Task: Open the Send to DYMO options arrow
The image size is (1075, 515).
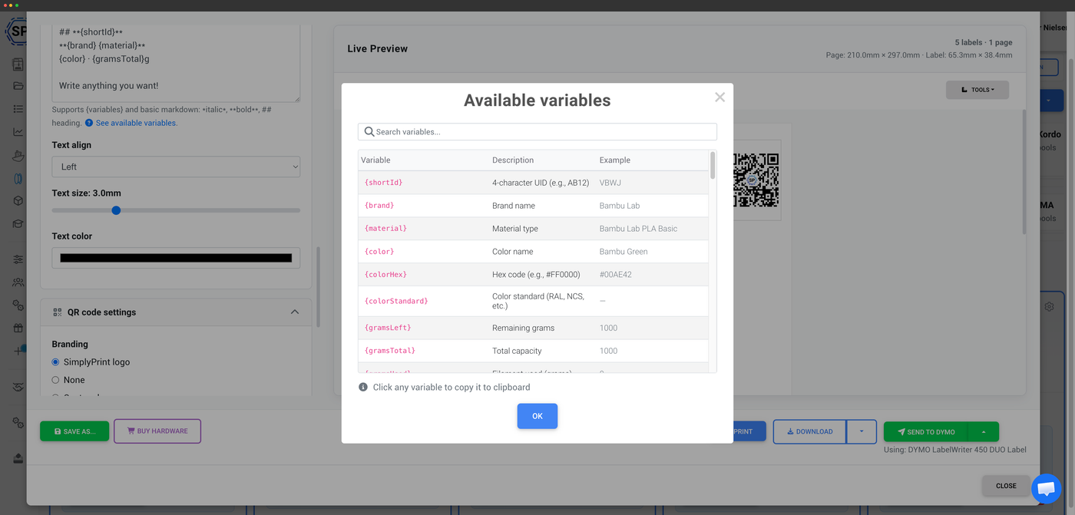Action: 984,431
